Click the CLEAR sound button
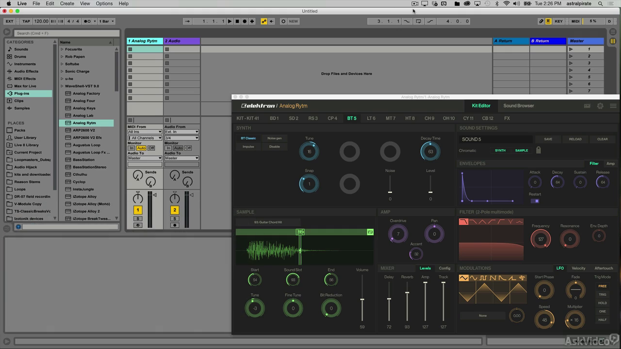This screenshot has height=349, width=621. point(603,139)
